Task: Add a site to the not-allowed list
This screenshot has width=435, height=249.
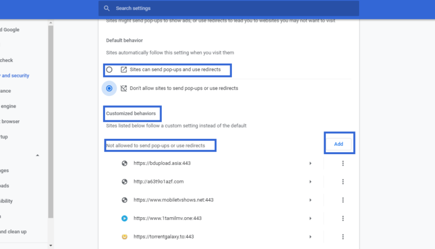Action: pyautogui.click(x=339, y=144)
